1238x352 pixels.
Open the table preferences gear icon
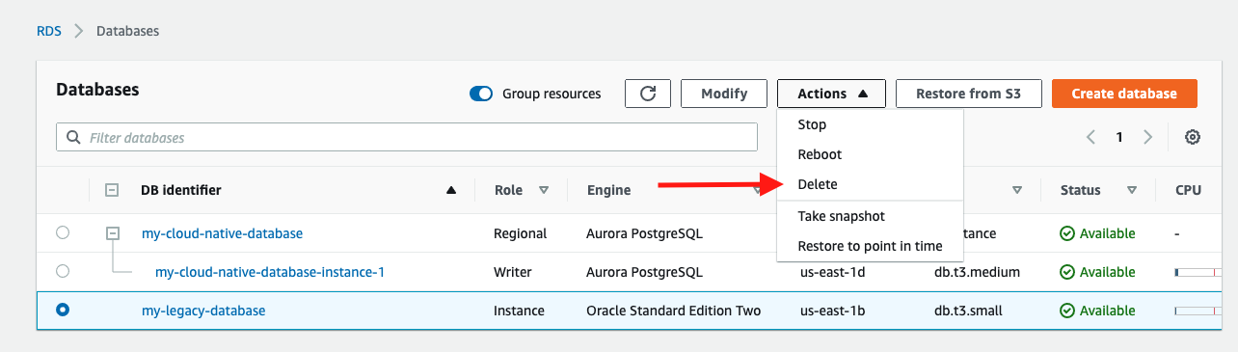pyautogui.click(x=1193, y=137)
